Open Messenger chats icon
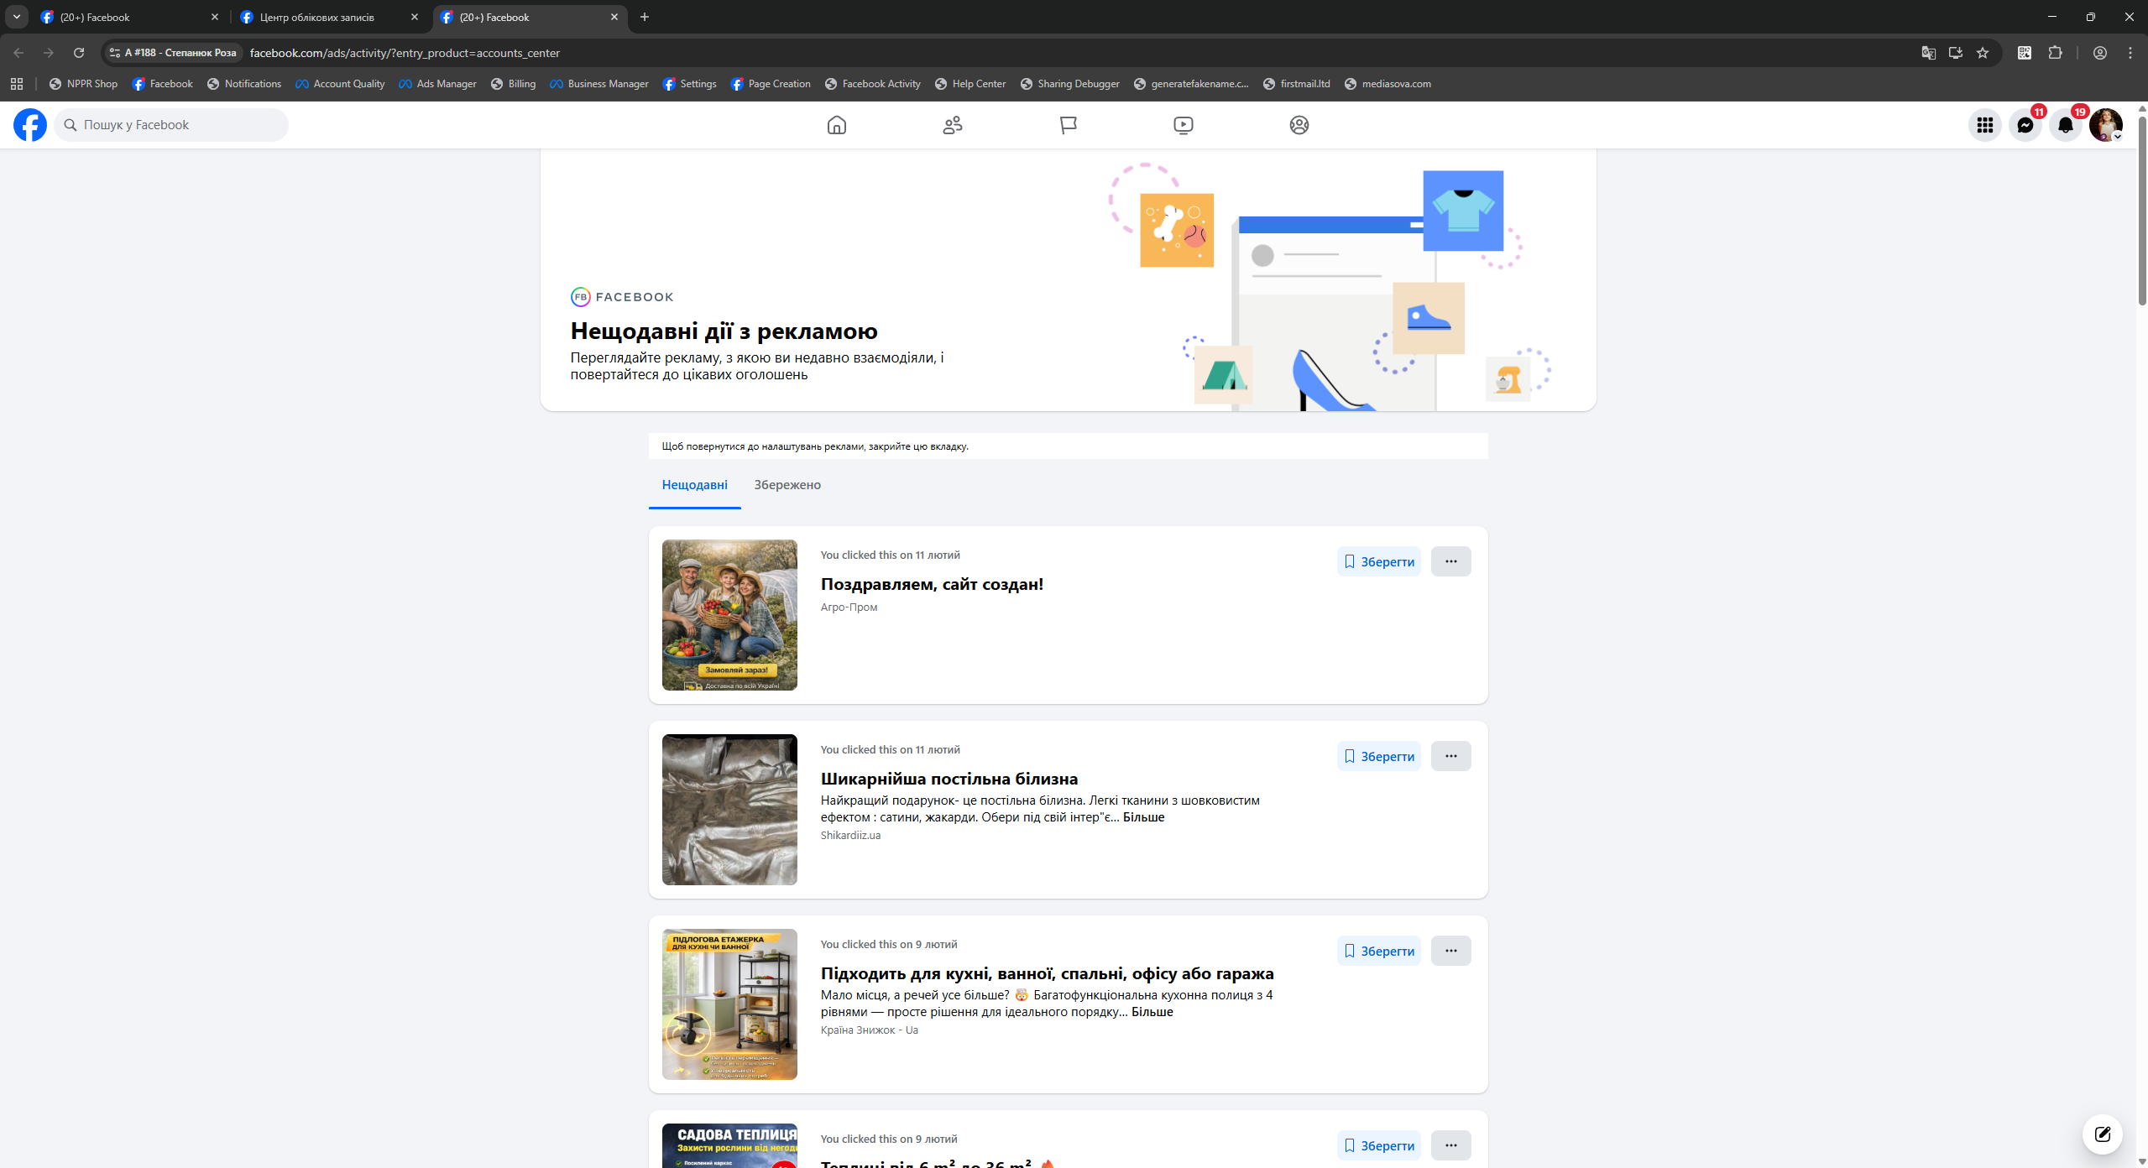2148x1168 pixels. click(2025, 125)
